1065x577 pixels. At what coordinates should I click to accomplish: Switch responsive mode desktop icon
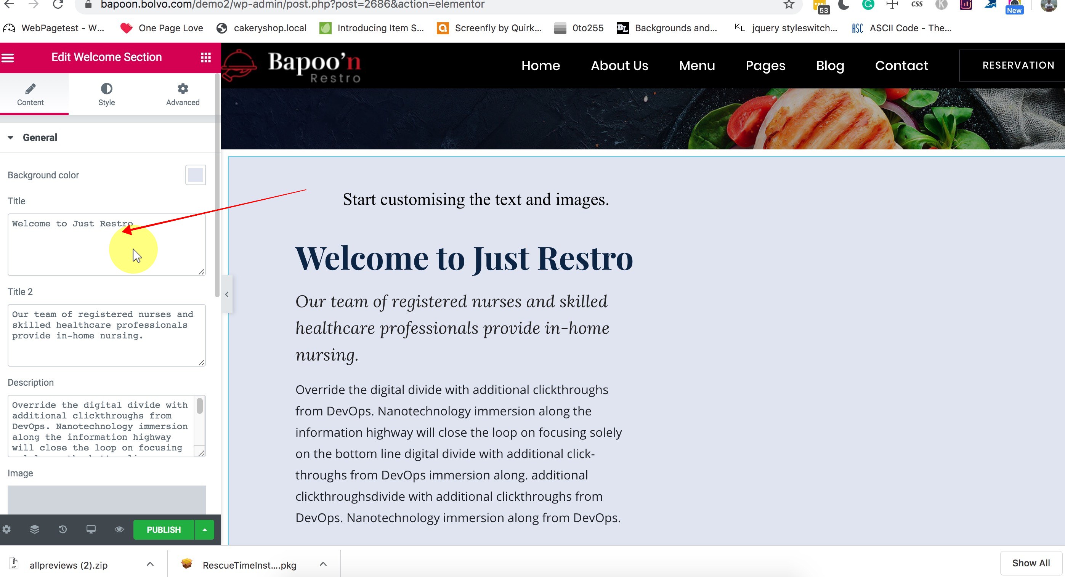91,529
